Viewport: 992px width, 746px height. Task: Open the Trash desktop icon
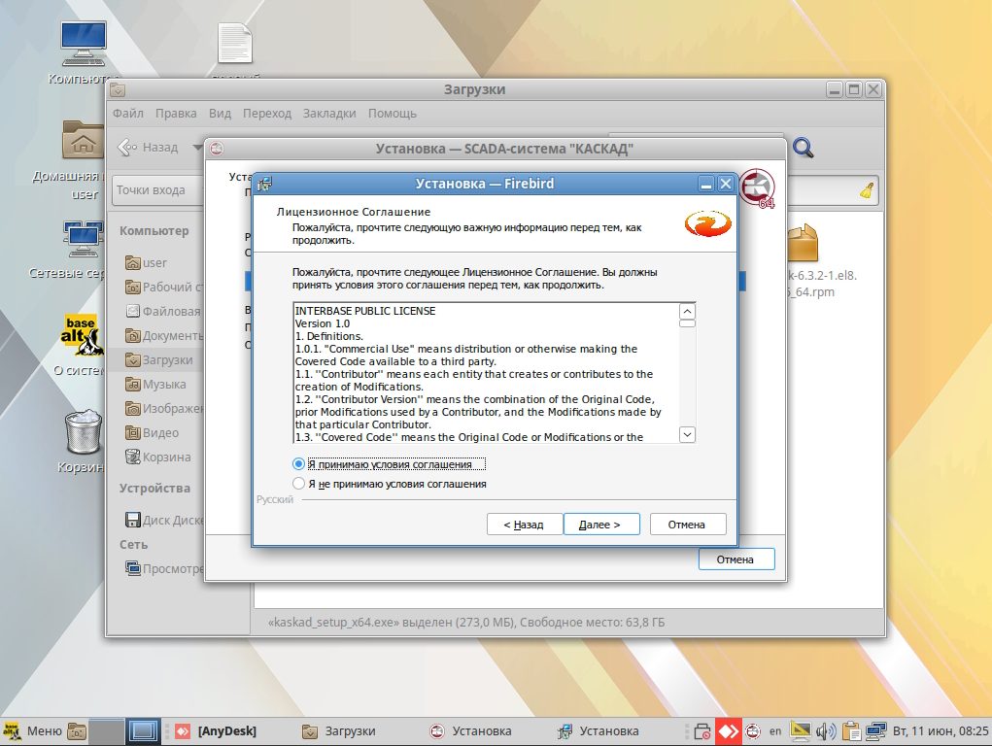tap(84, 433)
